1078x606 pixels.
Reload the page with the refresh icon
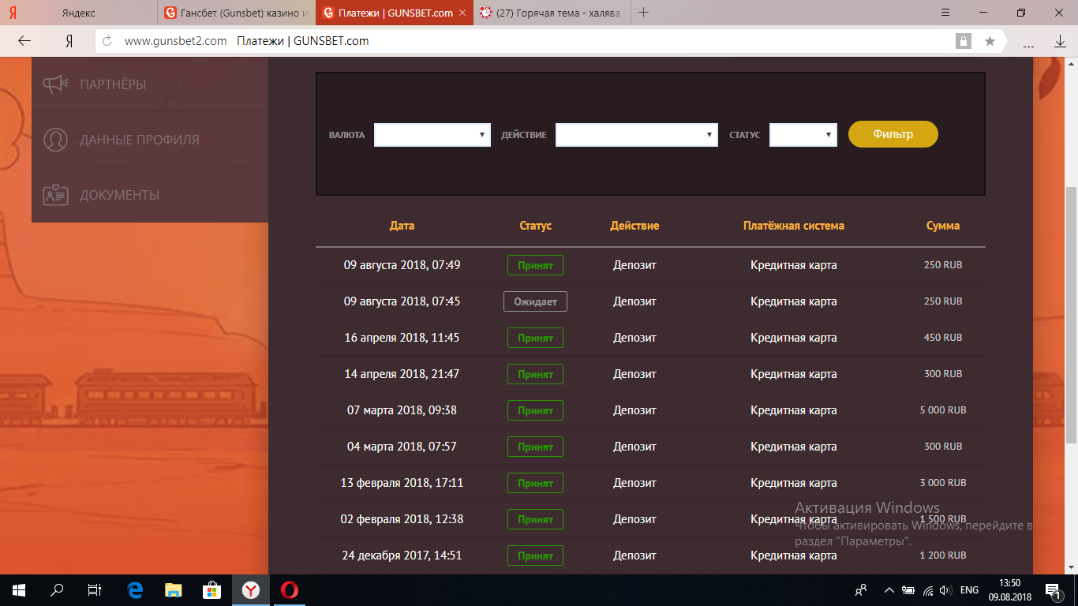coord(107,41)
